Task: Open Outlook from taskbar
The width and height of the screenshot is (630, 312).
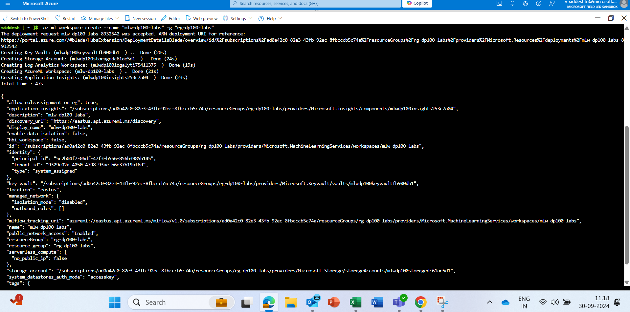Action: pos(312,302)
